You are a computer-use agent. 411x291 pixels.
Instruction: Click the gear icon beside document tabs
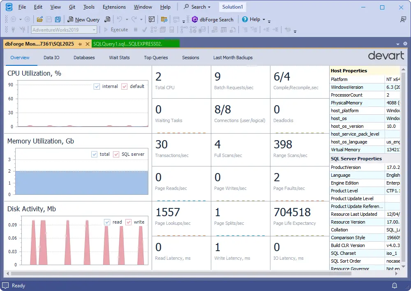point(405,44)
